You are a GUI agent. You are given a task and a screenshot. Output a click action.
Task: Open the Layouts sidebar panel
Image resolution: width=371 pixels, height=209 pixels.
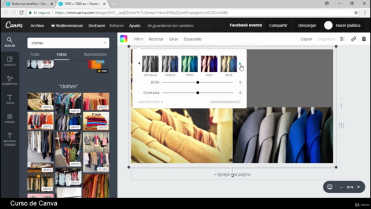click(x=10, y=61)
